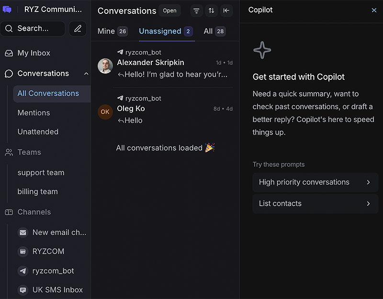Open the conversation filter icon

pyautogui.click(x=196, y=11)
